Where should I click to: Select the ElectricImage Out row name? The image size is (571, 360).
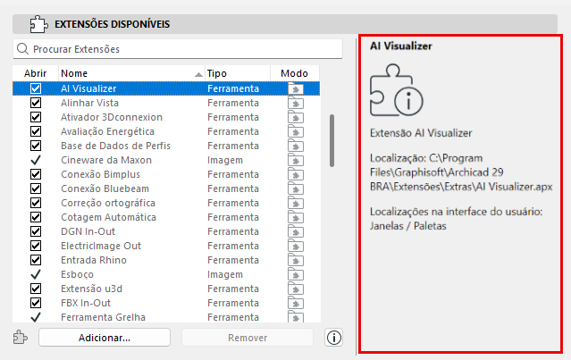[x=101, y=246]
